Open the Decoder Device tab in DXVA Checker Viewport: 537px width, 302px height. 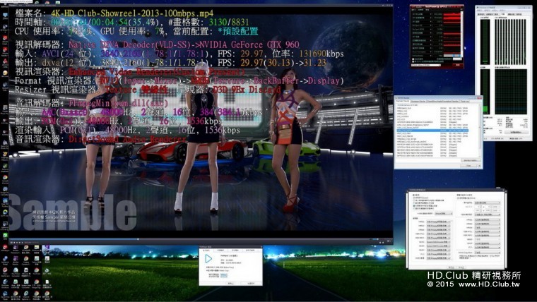[403, 101]
